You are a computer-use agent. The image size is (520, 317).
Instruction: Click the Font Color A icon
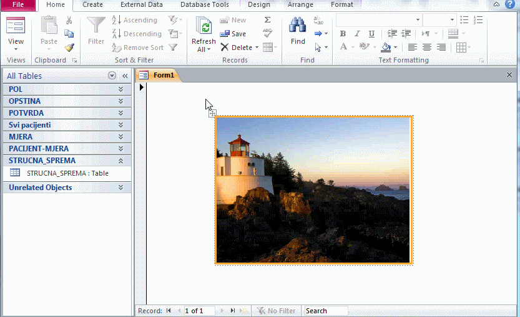click(343, 47)
